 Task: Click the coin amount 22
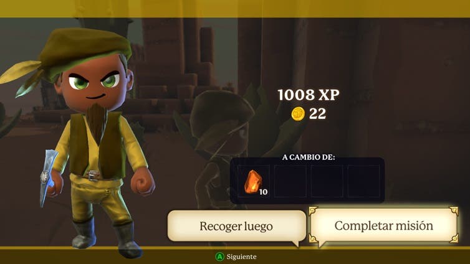pyautogui.click(x=317, y=114)
